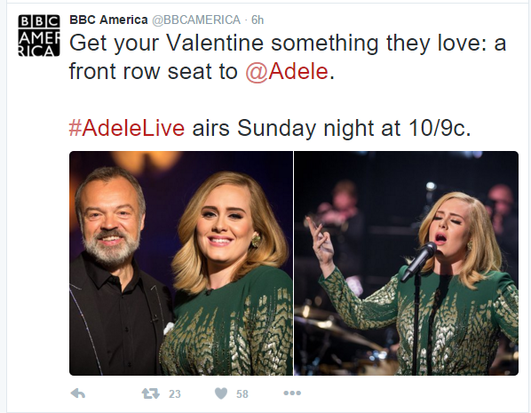531x413 pixels.
Task: Open the BBC America logo avatar
Action: click(39, 36)
